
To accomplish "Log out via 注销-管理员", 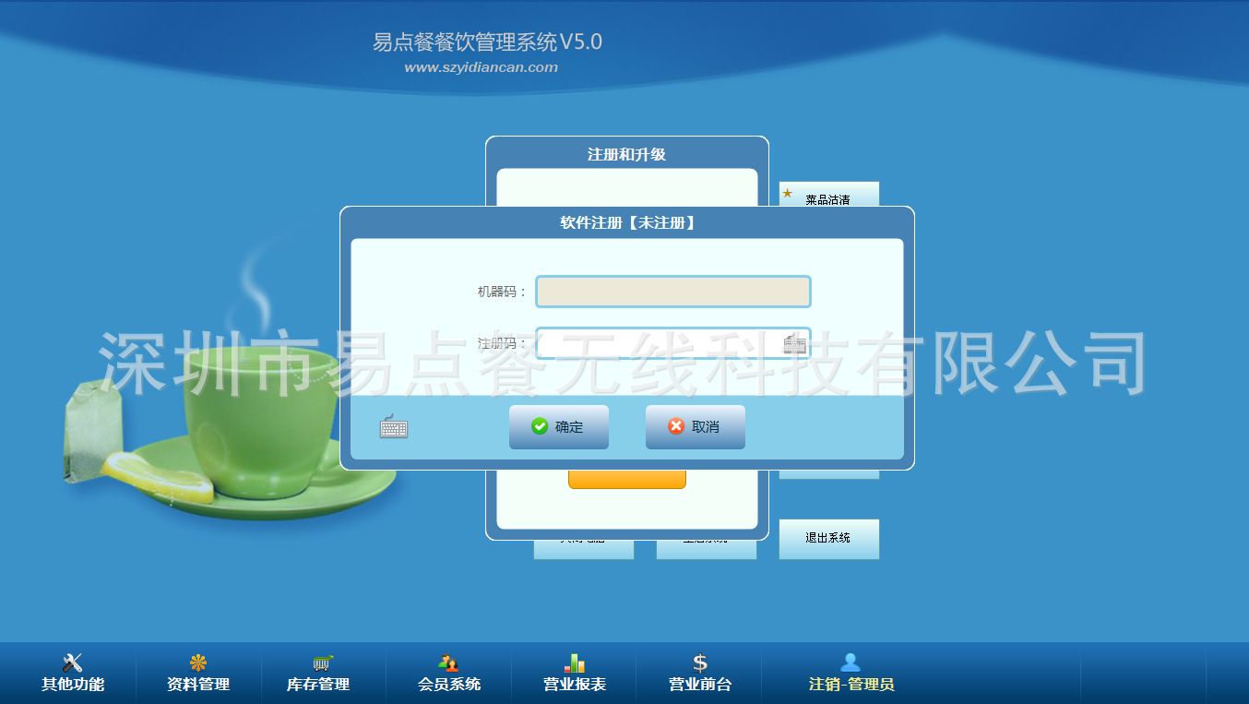I will point(851,674).
